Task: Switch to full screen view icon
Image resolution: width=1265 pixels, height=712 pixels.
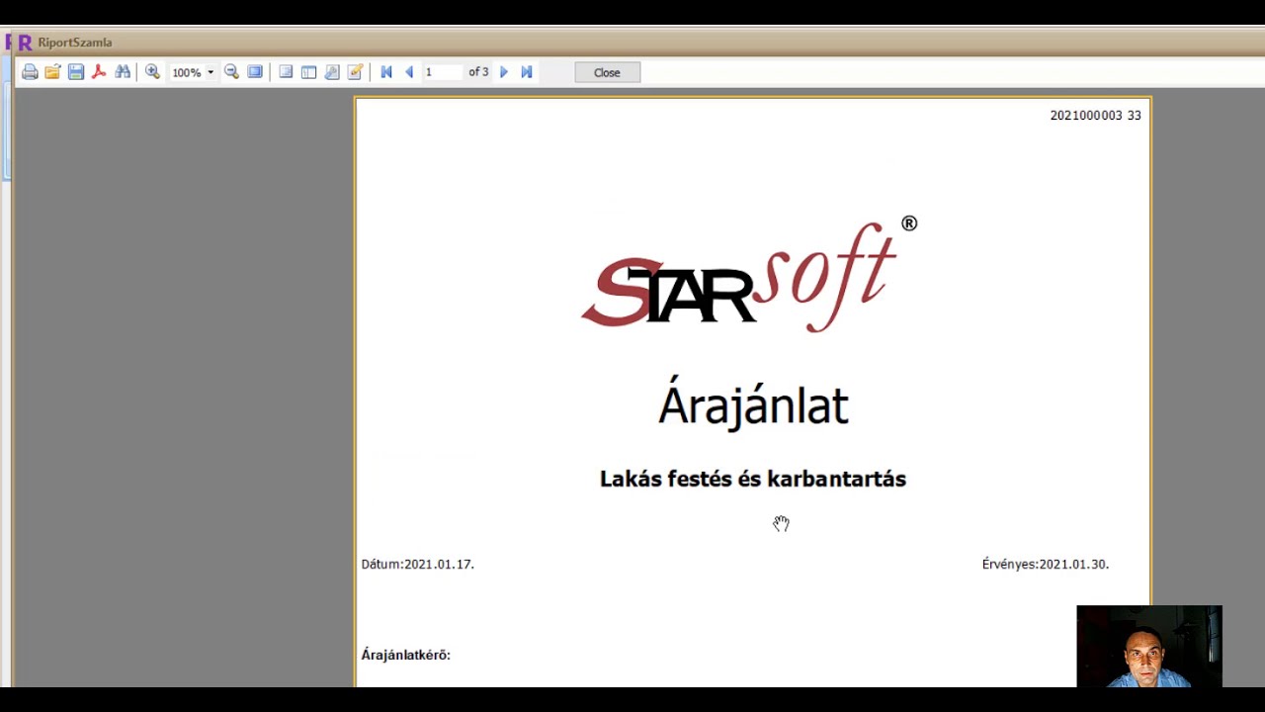Action: coord(255,72)
